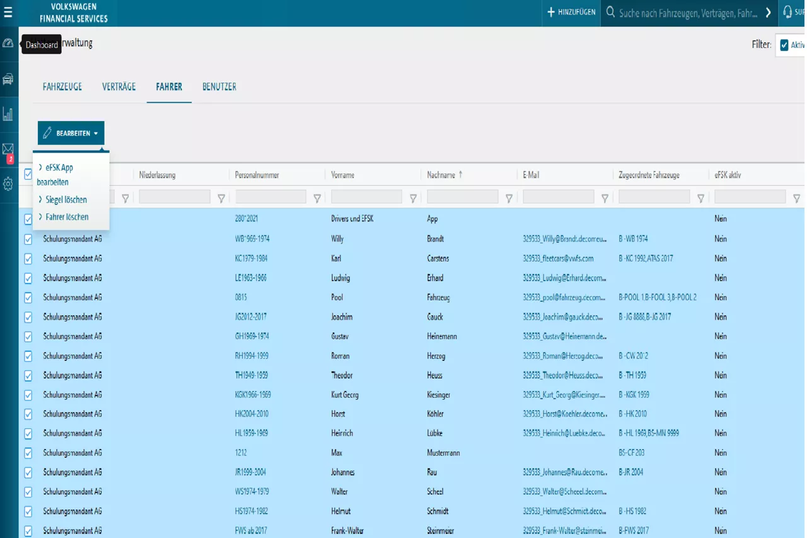Uncheck the row for Heinrich Lübke

28,434
